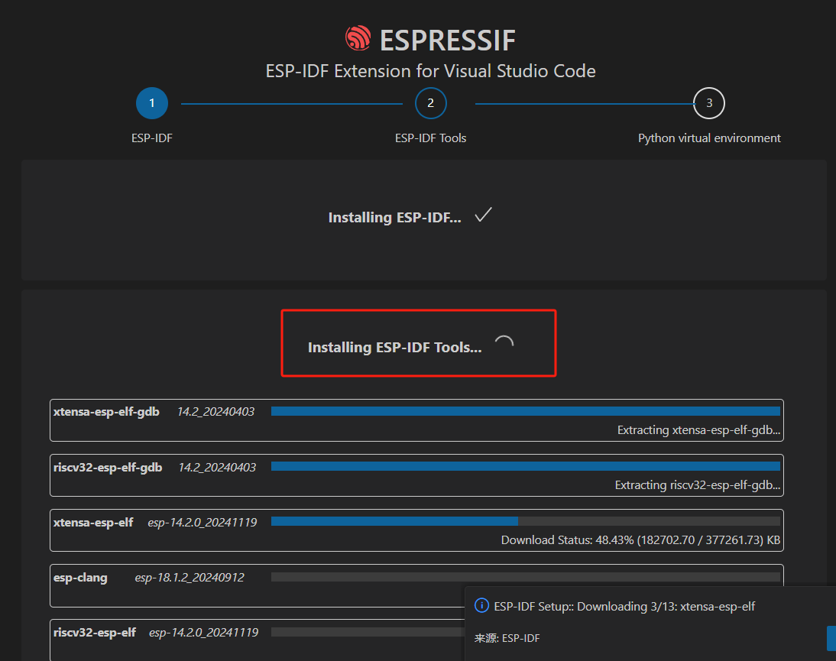Select the step 3 circle badge
The height and width of the screenshot is (661, 836).
pyautogui.click(x=709, y=102)
